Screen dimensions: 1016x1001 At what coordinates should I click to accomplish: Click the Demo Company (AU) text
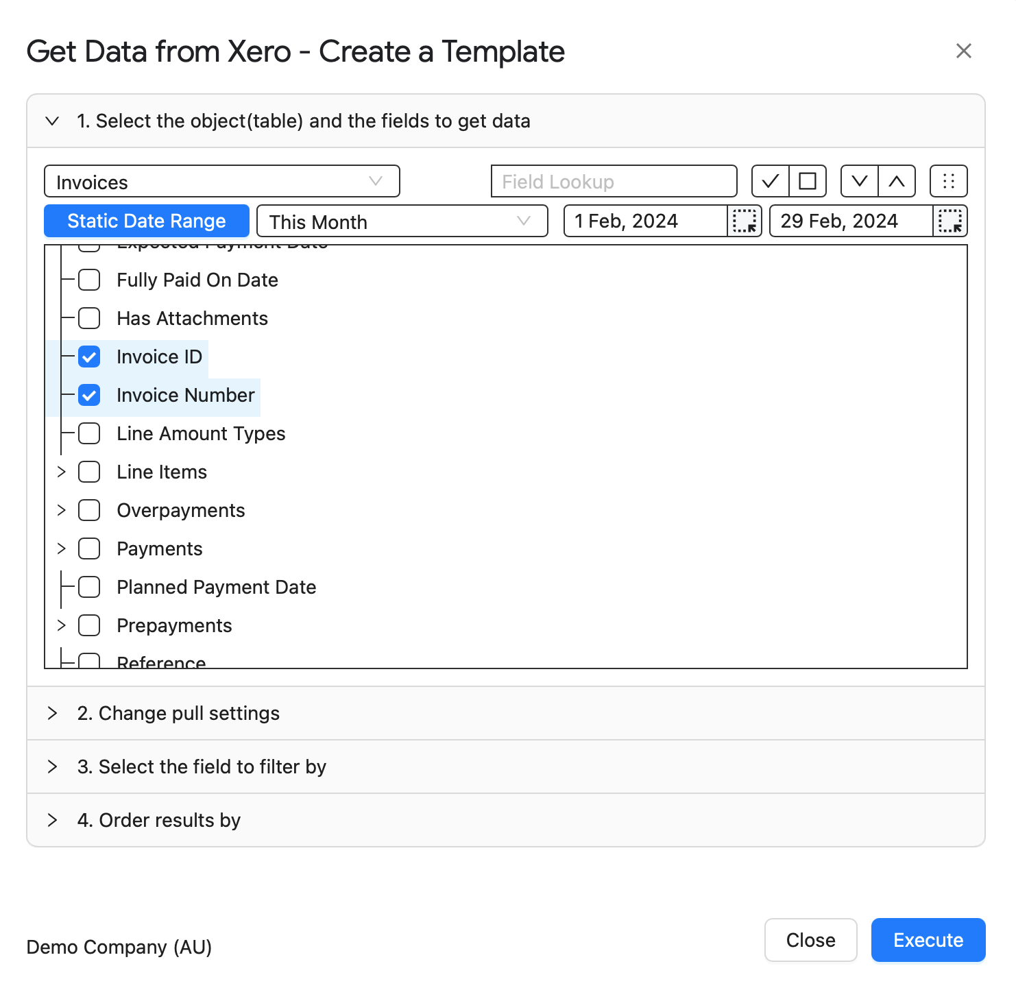point(119,947)
